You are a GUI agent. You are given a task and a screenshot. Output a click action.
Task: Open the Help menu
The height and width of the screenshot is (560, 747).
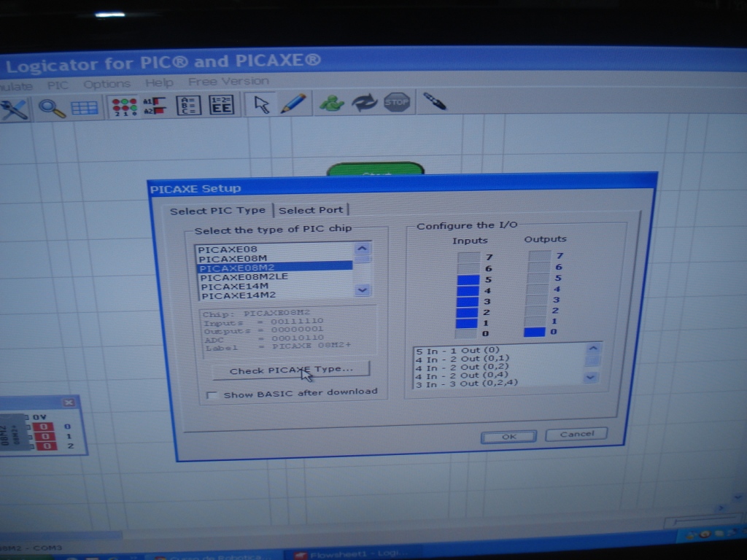coord(159,83)
